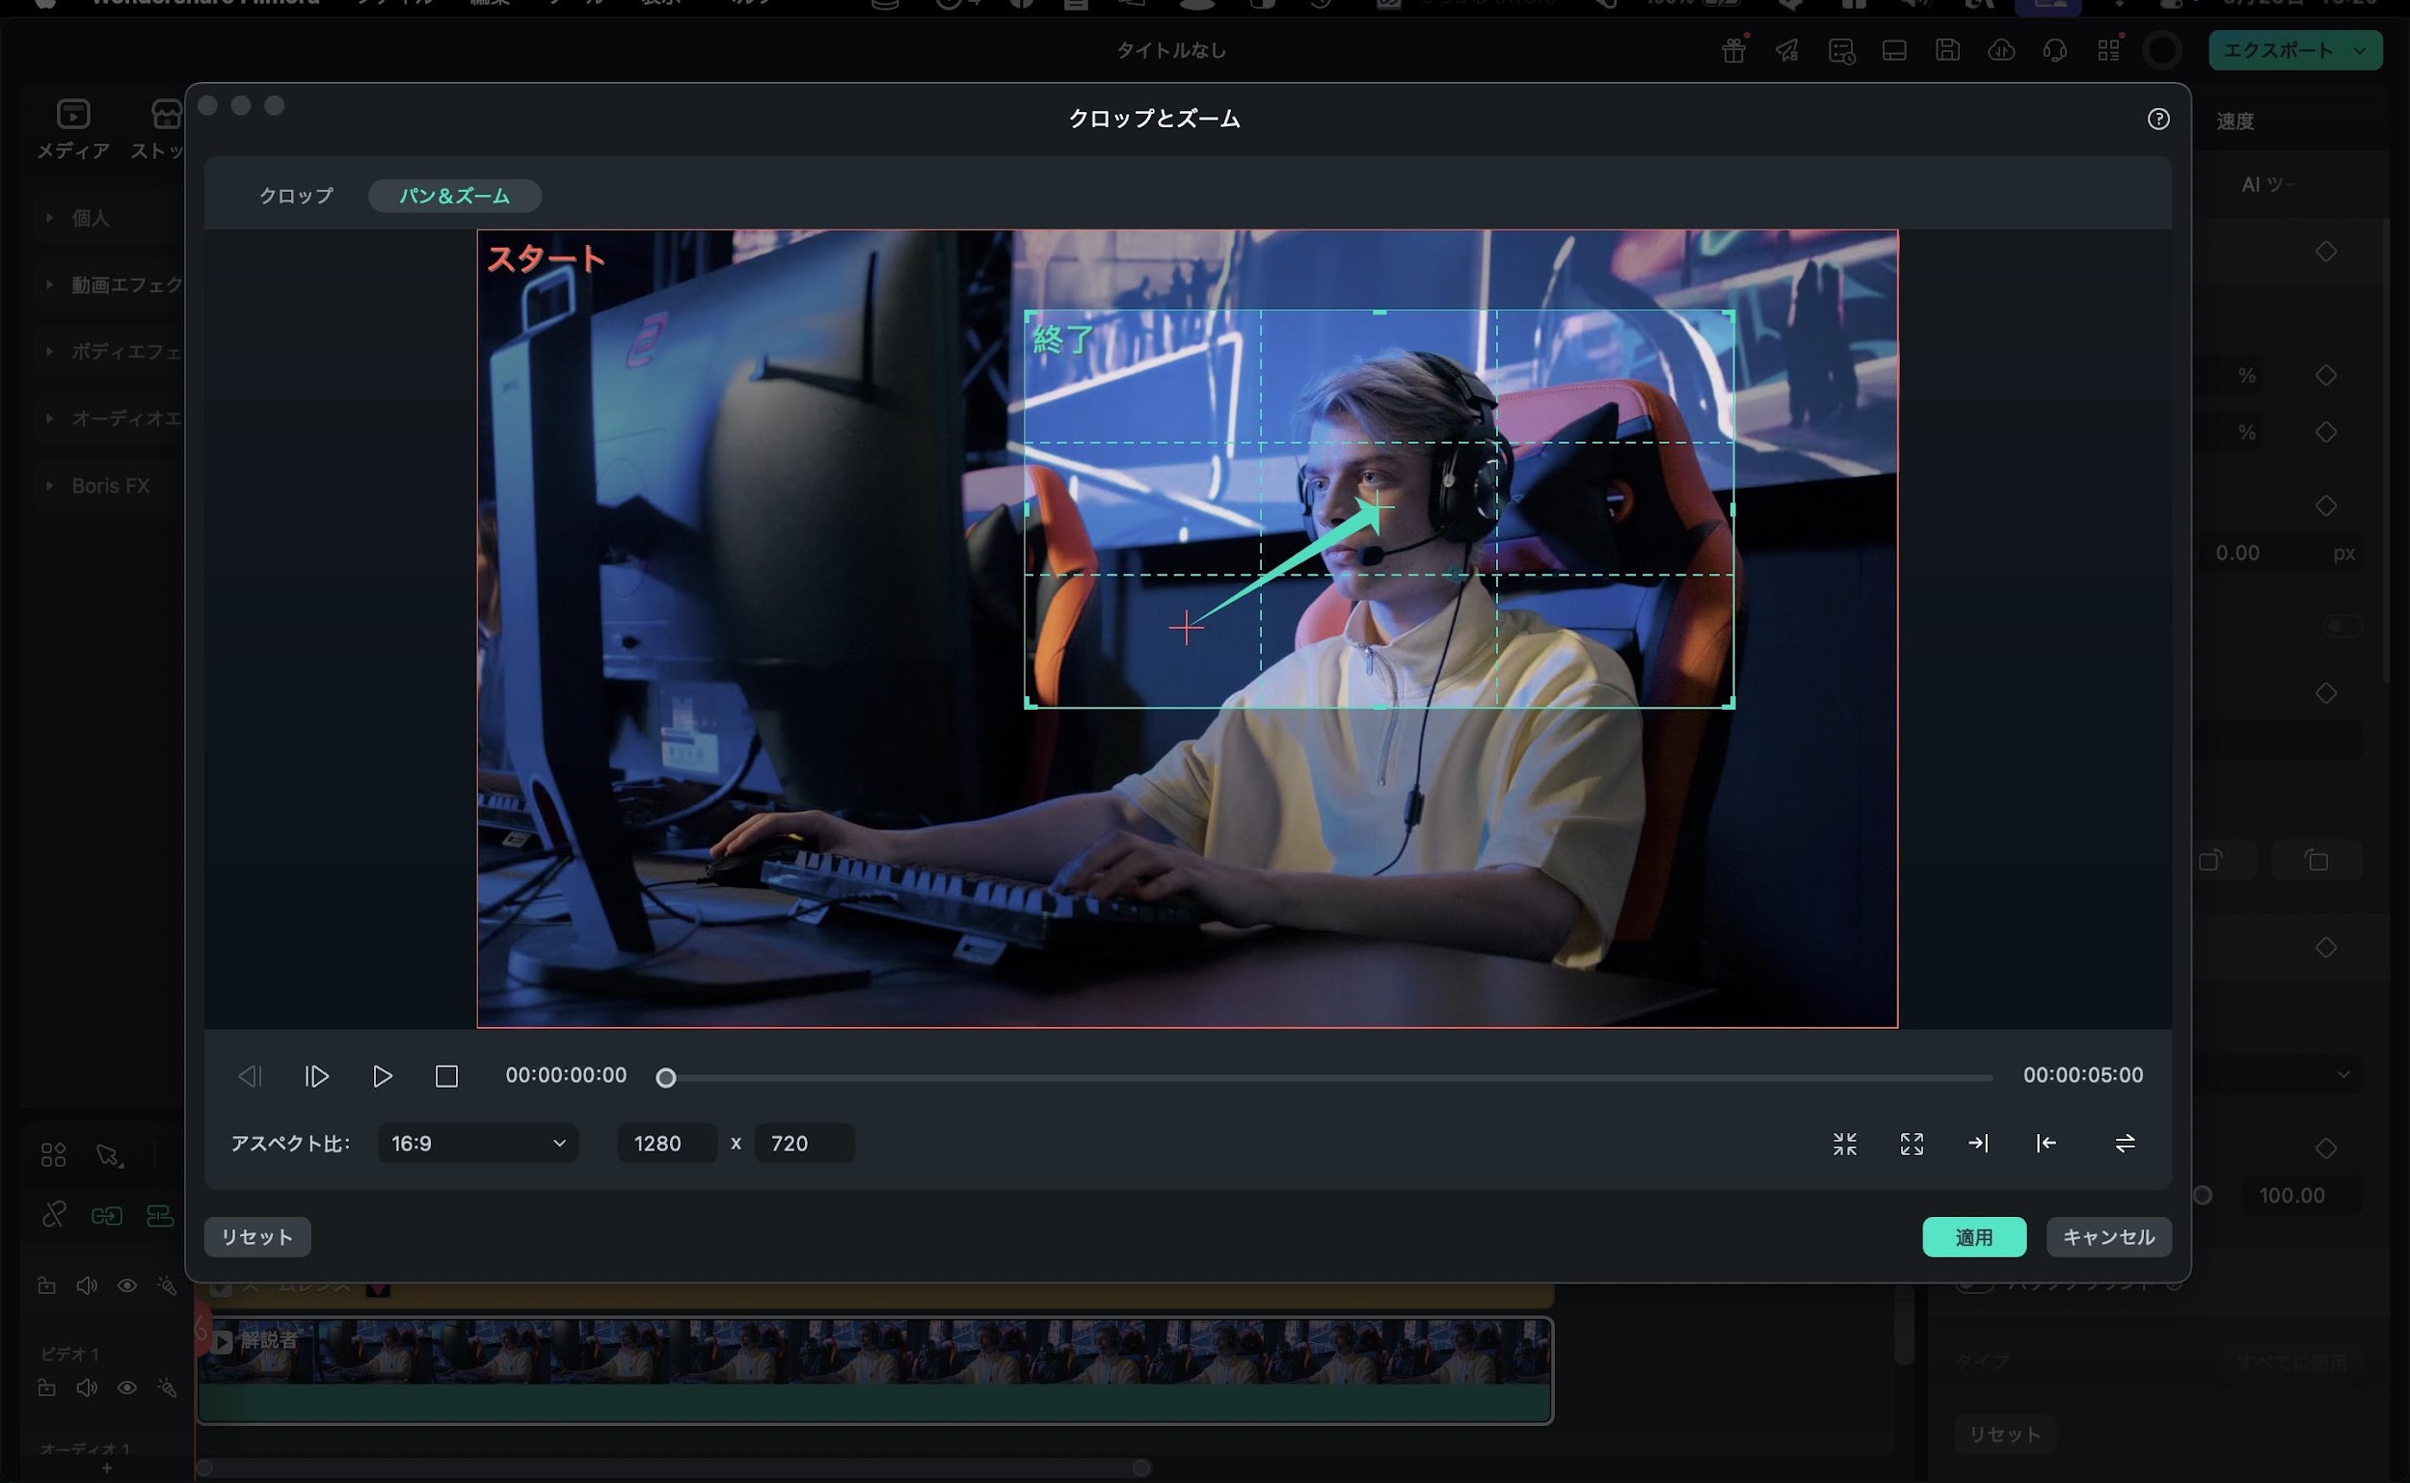This screenshot has width=2410, height=1483.
Task: Click the pan right arrow-to-bar icon
Action: [1977, 1144]
